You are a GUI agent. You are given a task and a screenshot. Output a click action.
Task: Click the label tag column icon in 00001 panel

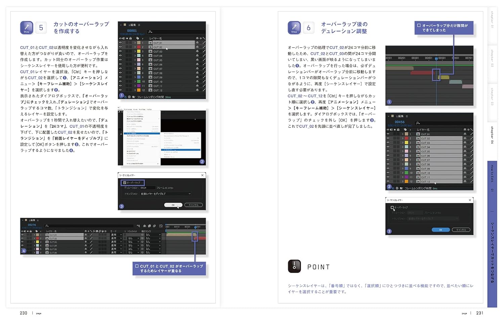coord(137,38)
